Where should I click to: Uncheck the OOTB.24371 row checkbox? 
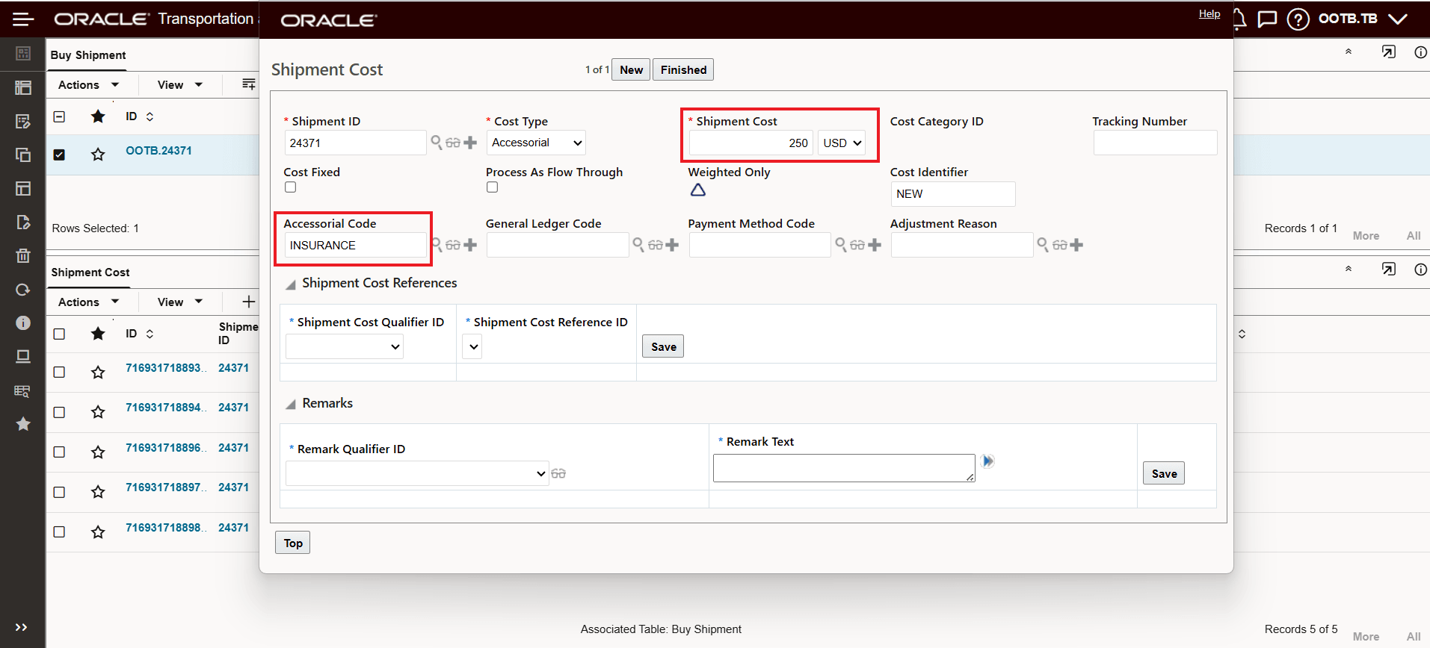coord(59,155)
